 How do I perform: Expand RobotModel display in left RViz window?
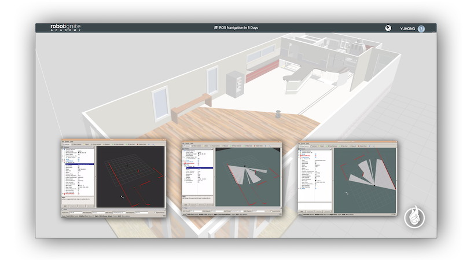click(63, 194)
